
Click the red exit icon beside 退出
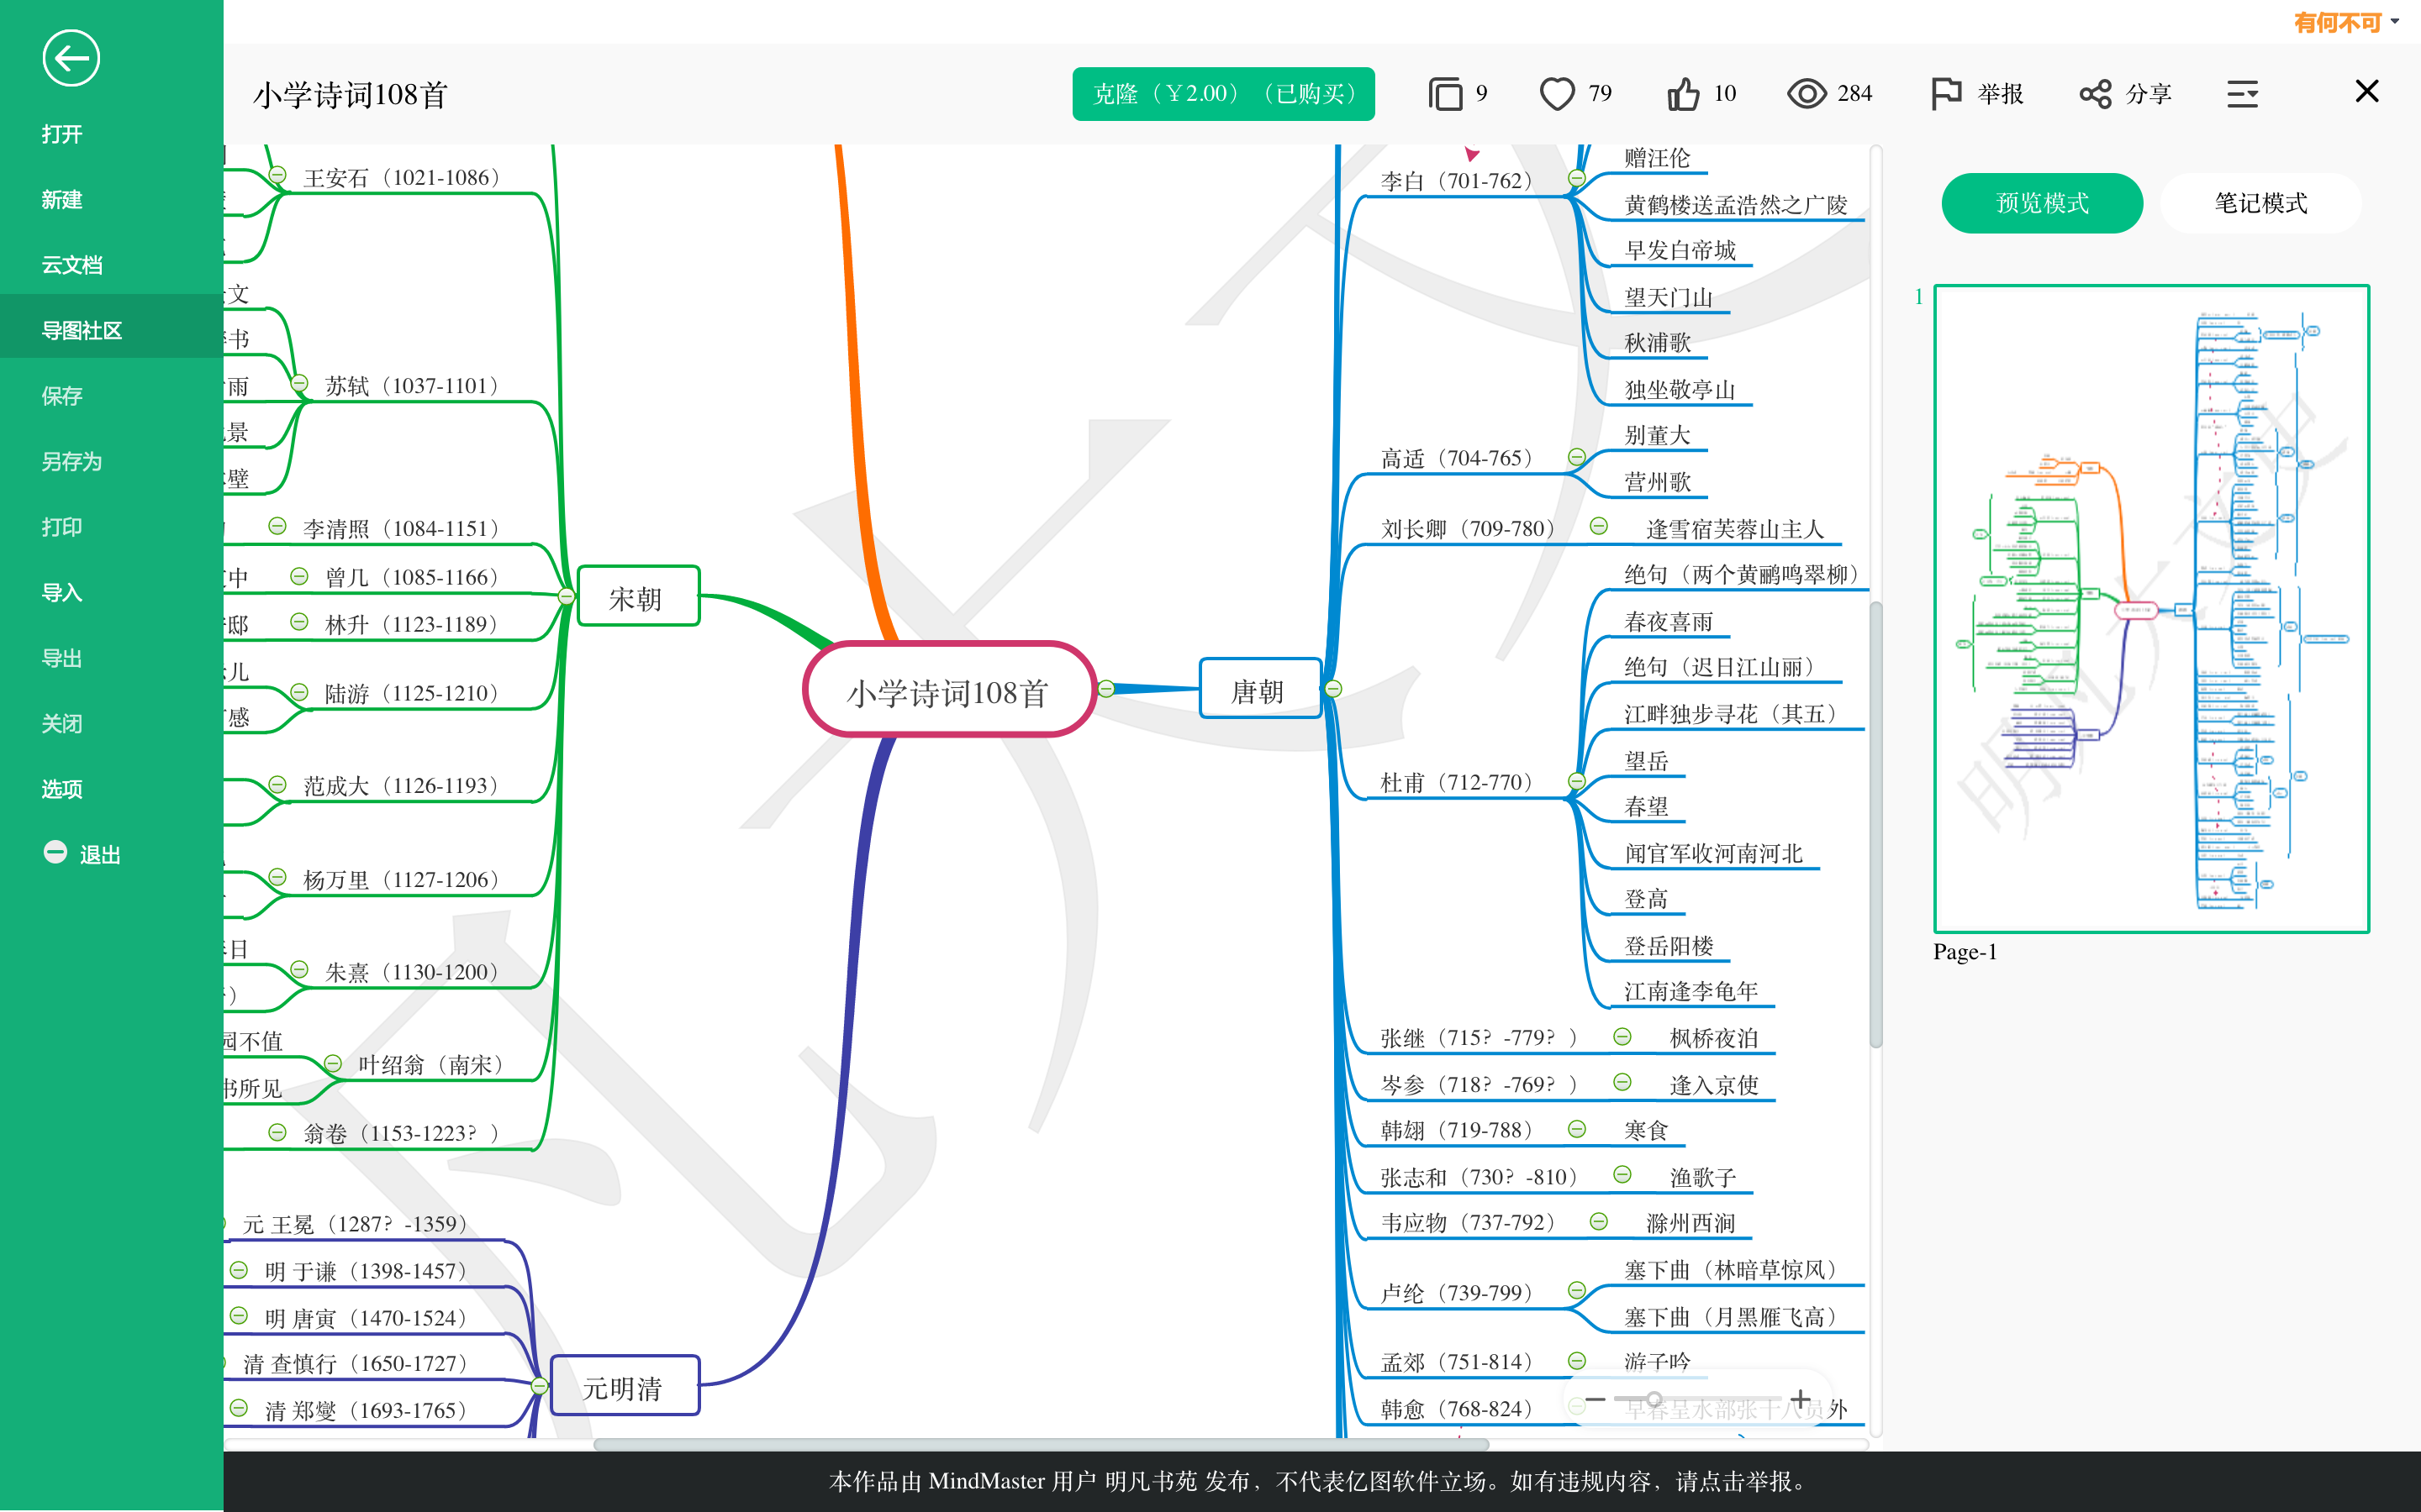tap(55, 852)
